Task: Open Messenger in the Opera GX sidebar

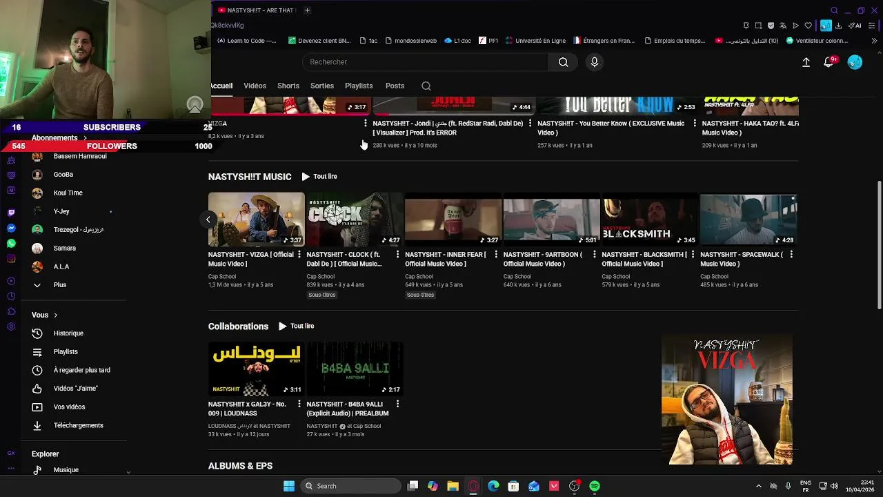Action: point(11,228)
